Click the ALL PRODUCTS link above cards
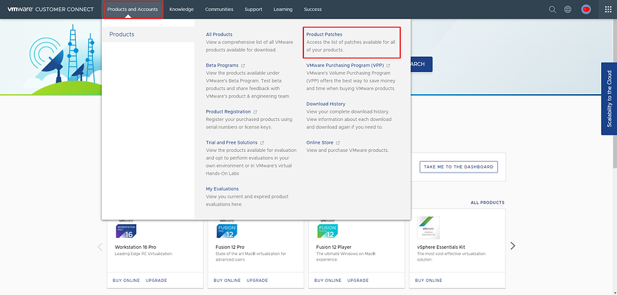 point(487,203)
